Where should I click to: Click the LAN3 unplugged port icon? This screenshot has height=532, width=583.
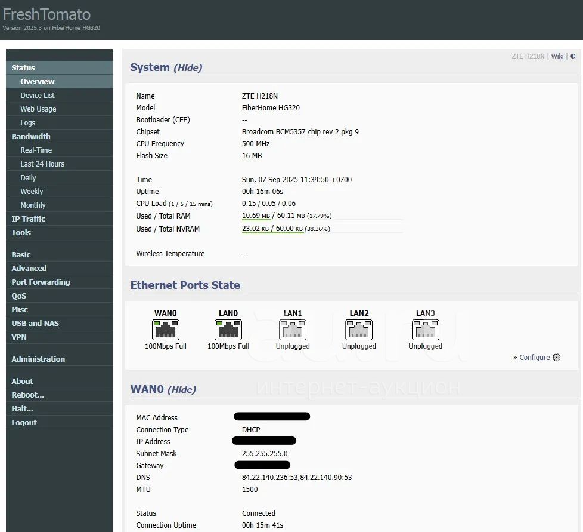click(x=426, y=330)
